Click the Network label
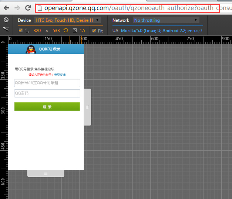 [121, 20]
